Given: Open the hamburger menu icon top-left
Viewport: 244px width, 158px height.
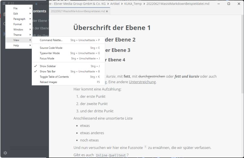Looking at the screenshot, I should pyautogui.click(x=3, y=3).
